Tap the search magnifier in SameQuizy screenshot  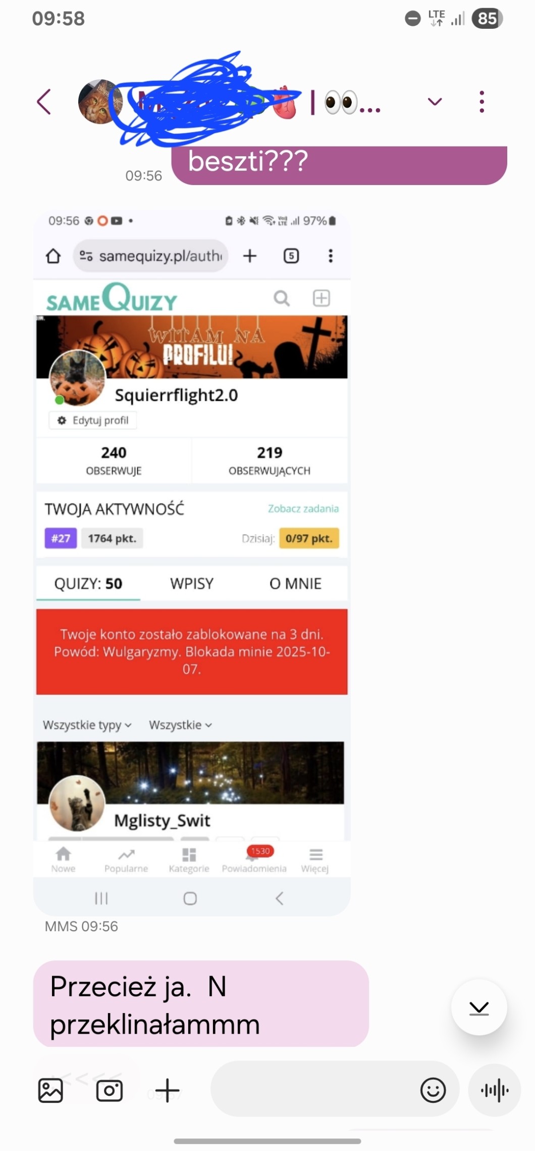pos(282,298)
